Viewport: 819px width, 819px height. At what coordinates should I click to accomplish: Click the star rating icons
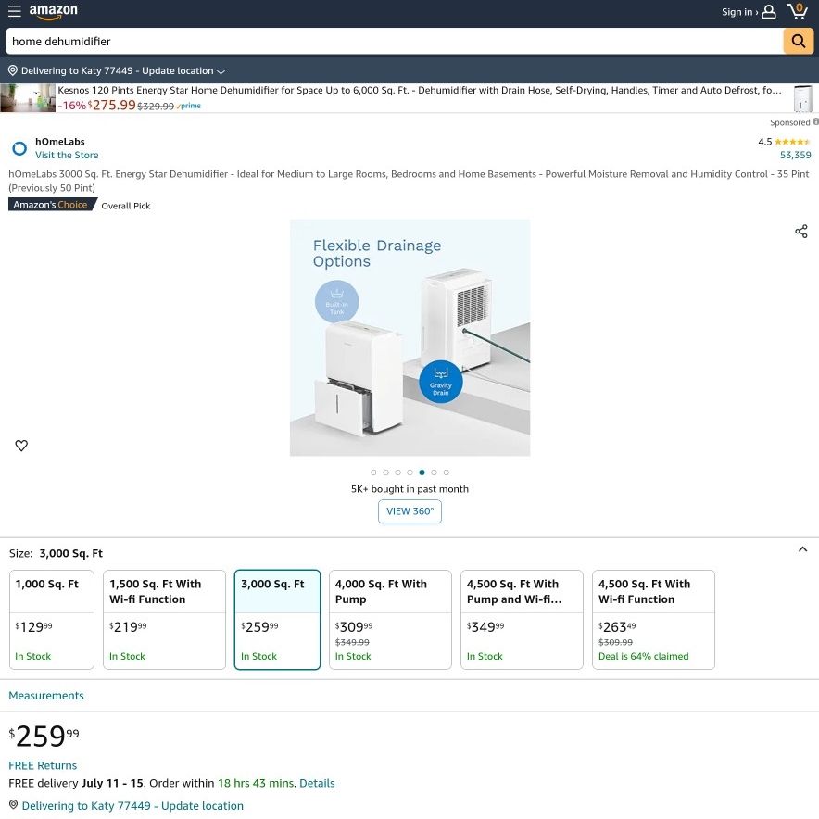point(792,142)
